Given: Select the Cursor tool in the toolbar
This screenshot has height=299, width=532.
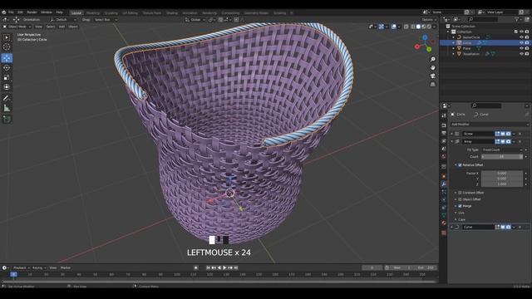Looking at the screenshot, I should coord(7,47).
